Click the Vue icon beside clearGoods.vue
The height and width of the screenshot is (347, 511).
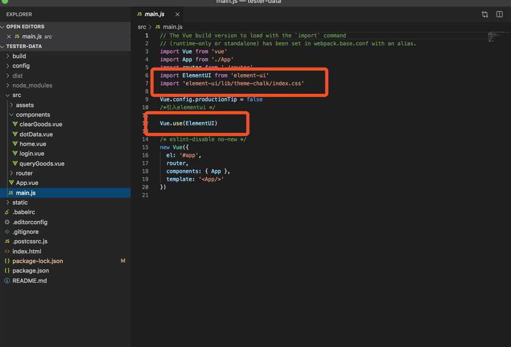tap(15, 124)
